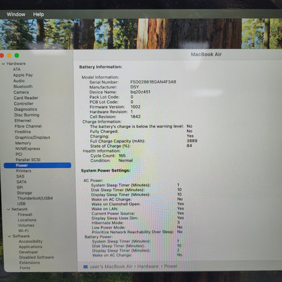This screenshot has width=282, height=282.
Task: Select Applications under Software
Action: 31,247
